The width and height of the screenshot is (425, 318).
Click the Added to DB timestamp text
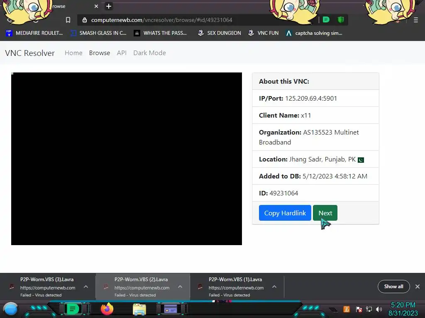click(335, 176)
